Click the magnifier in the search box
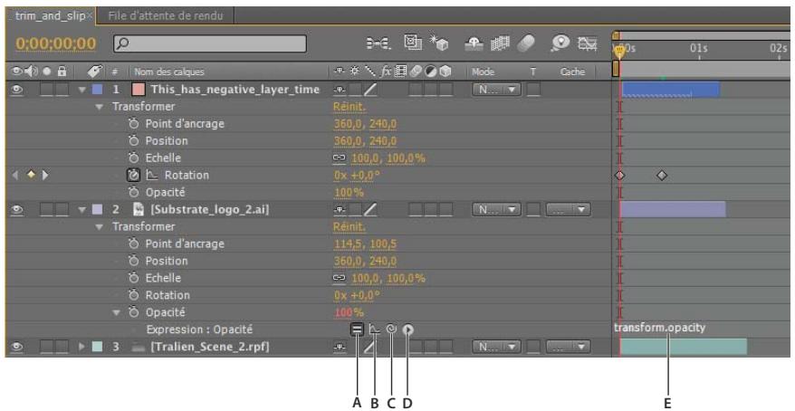 click(x=122, y=44)
